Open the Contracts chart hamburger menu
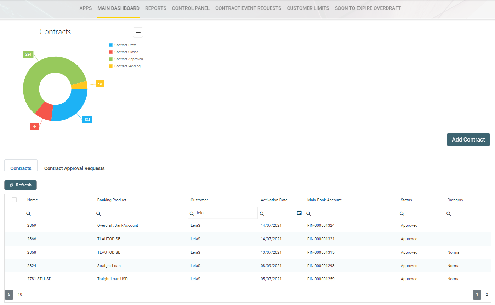The image size is (495, 305). point(138,32)
